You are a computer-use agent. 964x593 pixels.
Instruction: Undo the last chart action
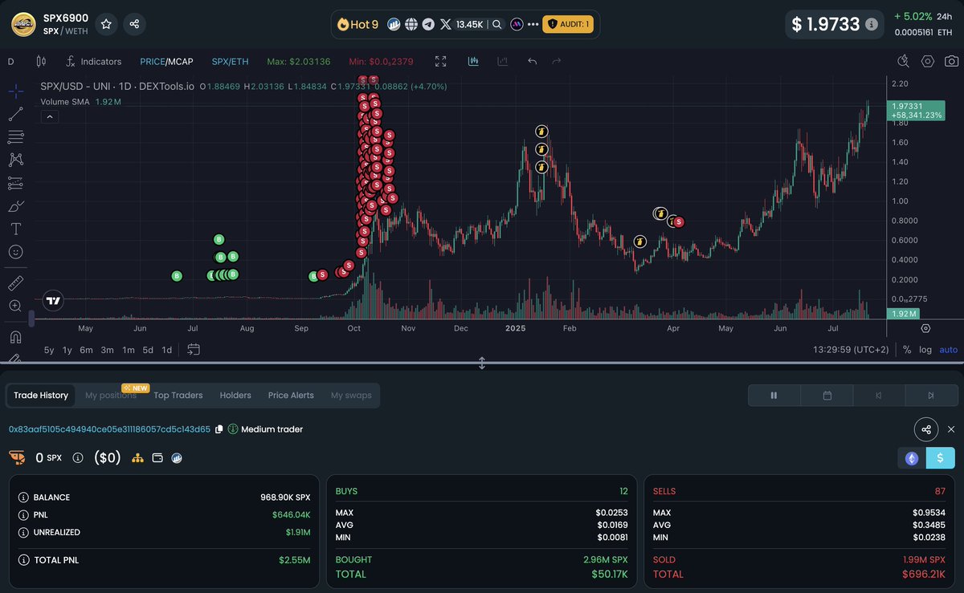(532, 61)
